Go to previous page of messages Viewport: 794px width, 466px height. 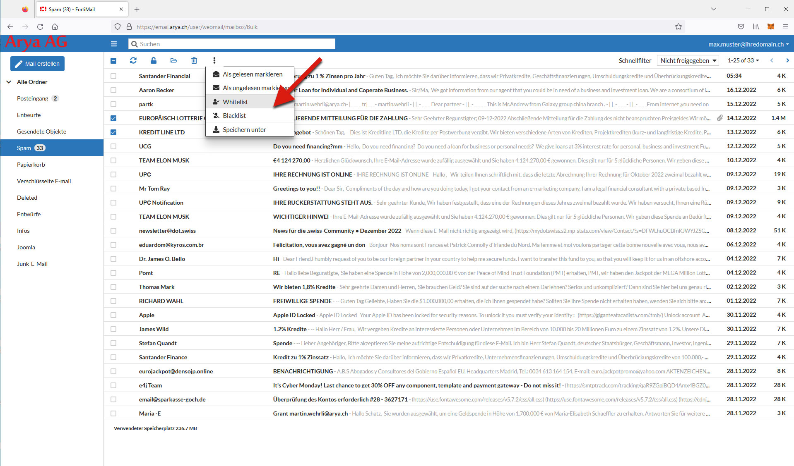point(772,60)
